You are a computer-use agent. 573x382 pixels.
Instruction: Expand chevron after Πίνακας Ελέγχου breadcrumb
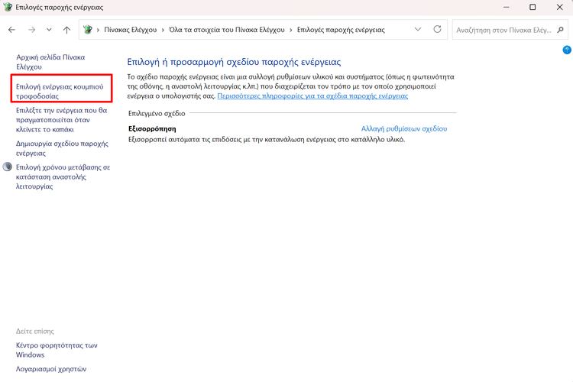(163, 30)
